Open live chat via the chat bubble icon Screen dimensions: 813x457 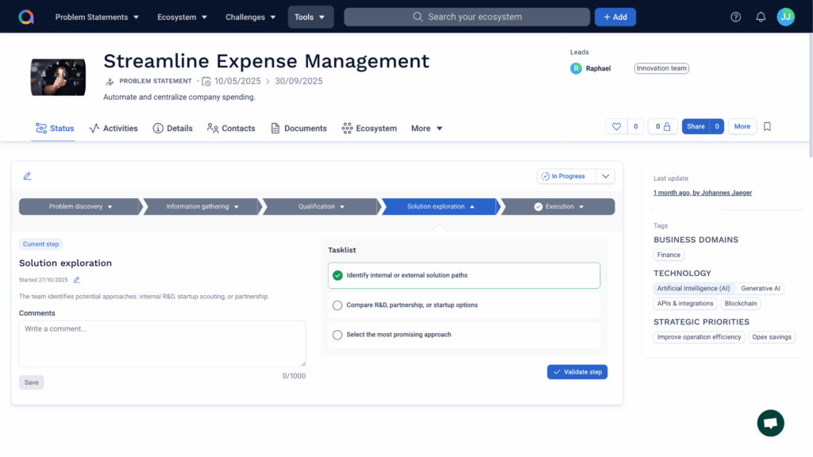(770, 423)
